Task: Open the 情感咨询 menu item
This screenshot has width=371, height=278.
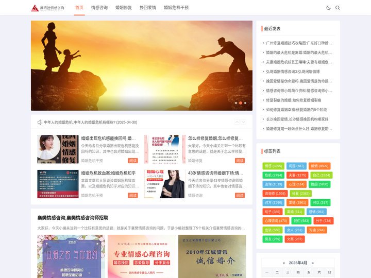Action: pos(99,8)
